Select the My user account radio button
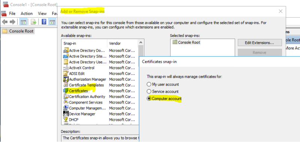 (149, 84)
